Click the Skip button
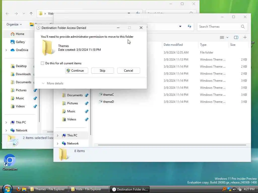 (x=103, y=71)
